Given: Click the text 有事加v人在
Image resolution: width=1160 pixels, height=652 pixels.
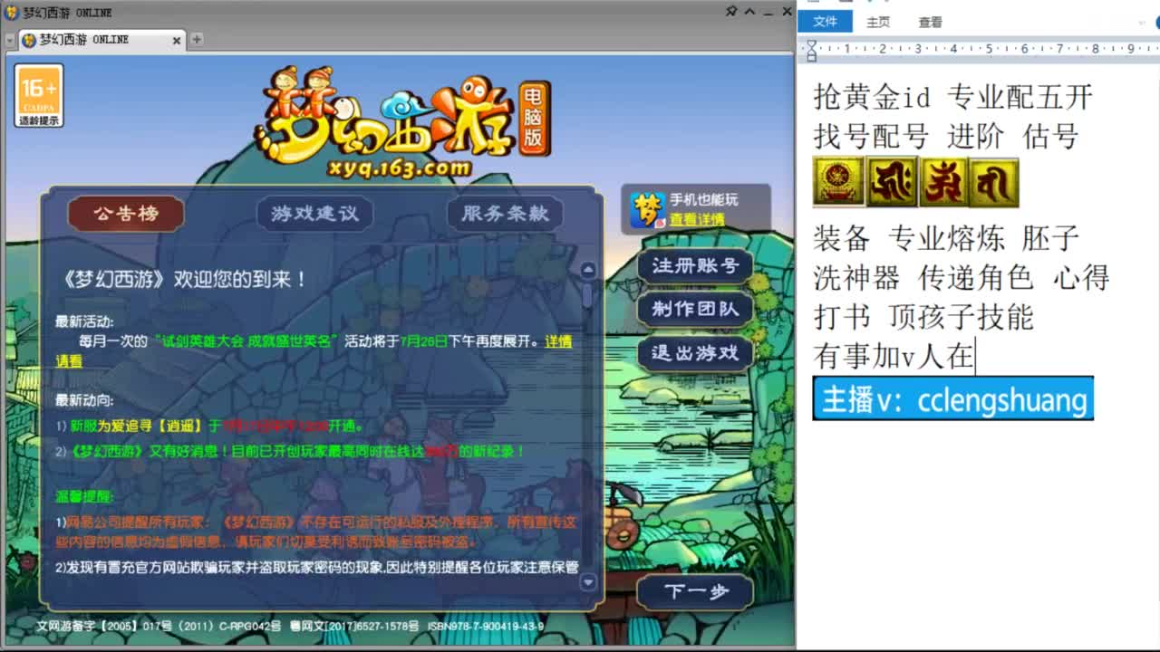Looking at the screenshot, I should (x=894, y=356).
